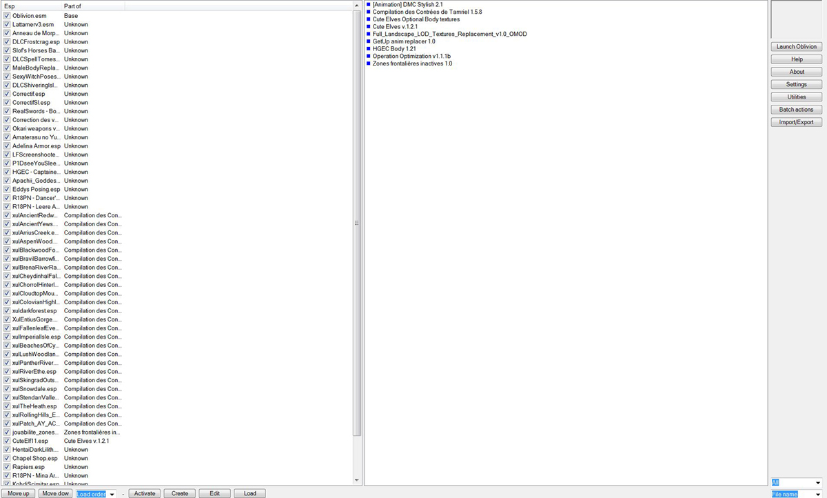Click the blue icon next to DMC Stylish 2.1
This screenshot has width=827, height=498.
point(369,4)
